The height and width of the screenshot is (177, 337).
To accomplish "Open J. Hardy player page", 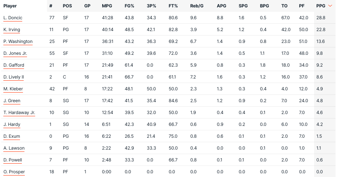I will pos(12,124).
